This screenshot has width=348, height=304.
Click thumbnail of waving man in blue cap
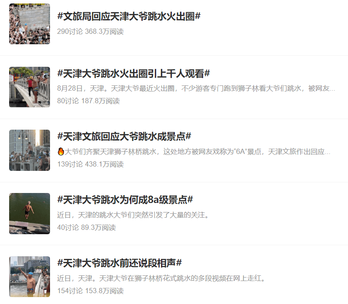click(x=30, y=277)
